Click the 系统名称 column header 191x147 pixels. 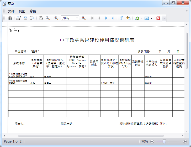point(19,63)
